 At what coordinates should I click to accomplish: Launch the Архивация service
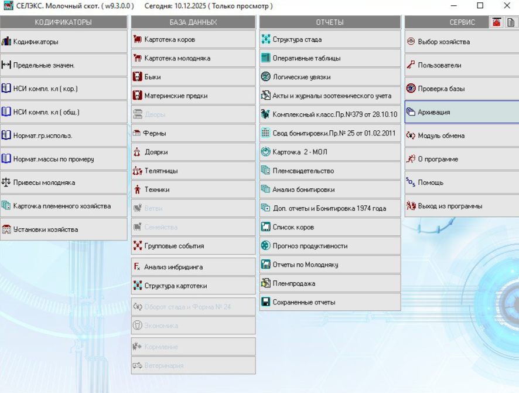tap(462, 112)
